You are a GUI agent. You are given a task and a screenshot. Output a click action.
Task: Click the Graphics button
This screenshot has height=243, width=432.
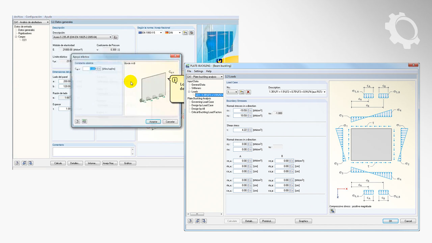[x=303, y=221]
